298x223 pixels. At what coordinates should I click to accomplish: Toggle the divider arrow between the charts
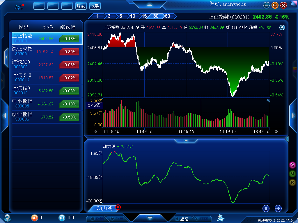(x=186, y=141)
